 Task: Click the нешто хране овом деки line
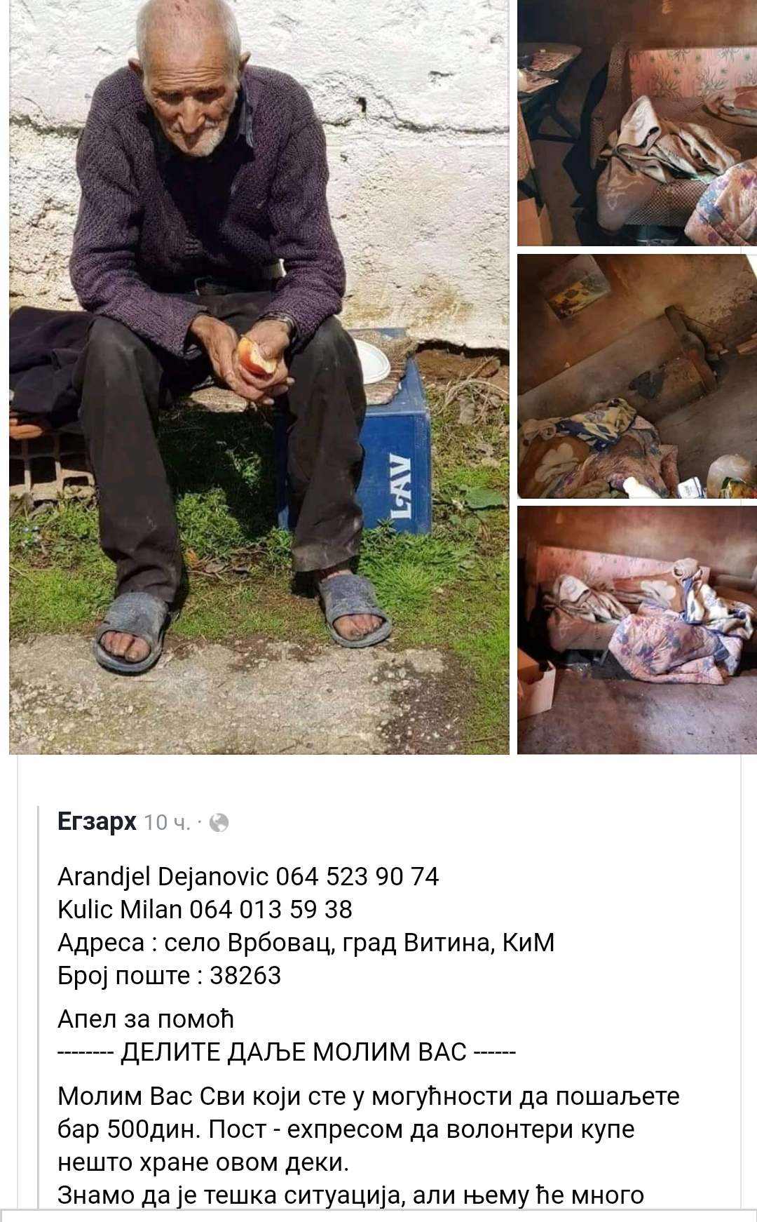point(203,1162)
